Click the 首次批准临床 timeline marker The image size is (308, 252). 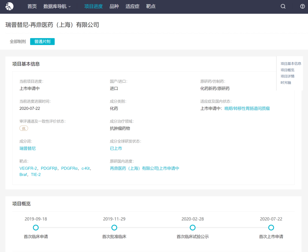pyautogui.click(x=114, y=228)
